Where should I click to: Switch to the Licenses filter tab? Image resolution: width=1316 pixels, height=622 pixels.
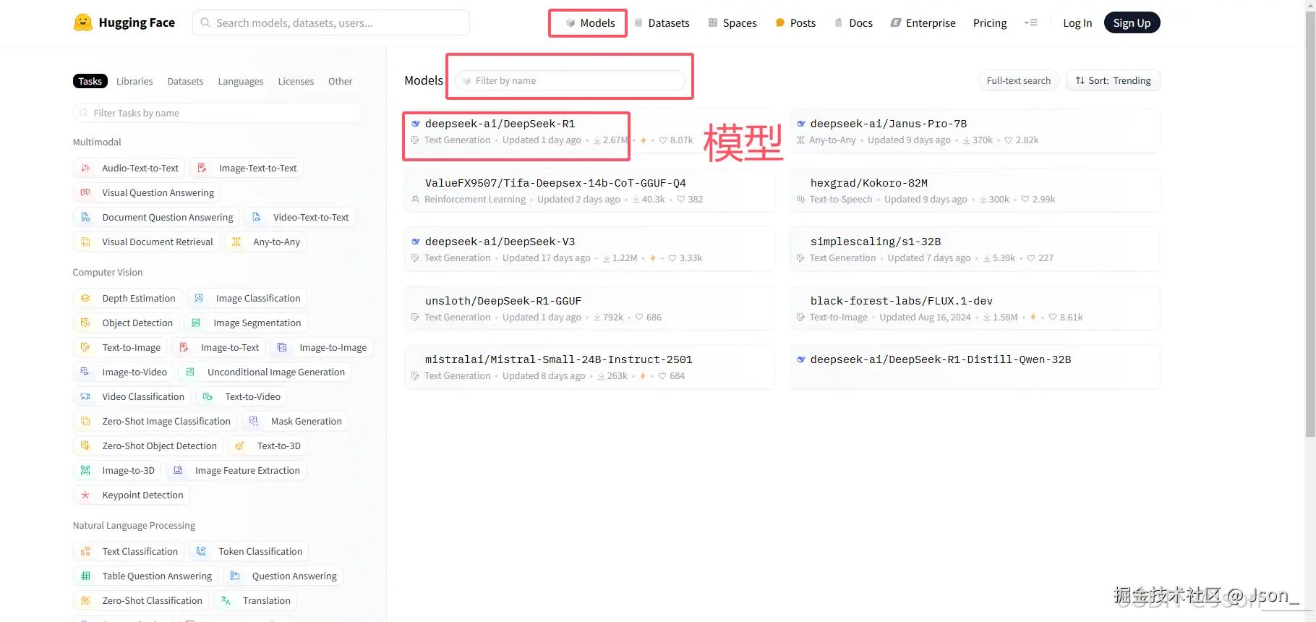point(296,81)
